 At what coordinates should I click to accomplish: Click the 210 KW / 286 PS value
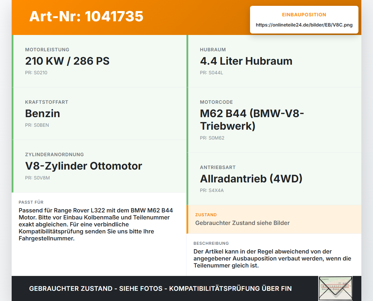click(67, 61)
